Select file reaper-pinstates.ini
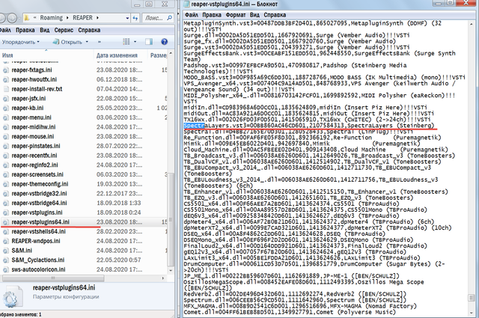 pos(36,146)
